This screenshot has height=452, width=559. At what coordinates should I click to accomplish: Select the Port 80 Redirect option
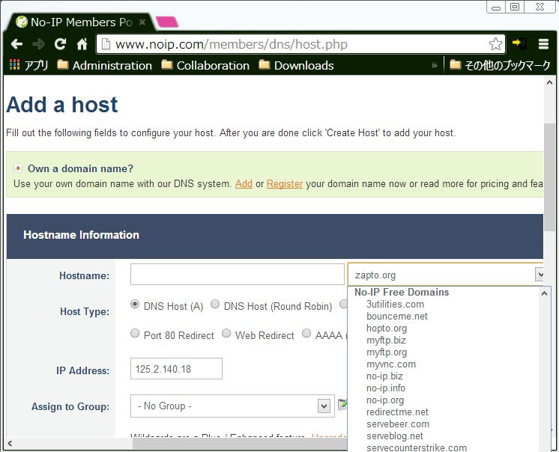click(x=136, y=335)
